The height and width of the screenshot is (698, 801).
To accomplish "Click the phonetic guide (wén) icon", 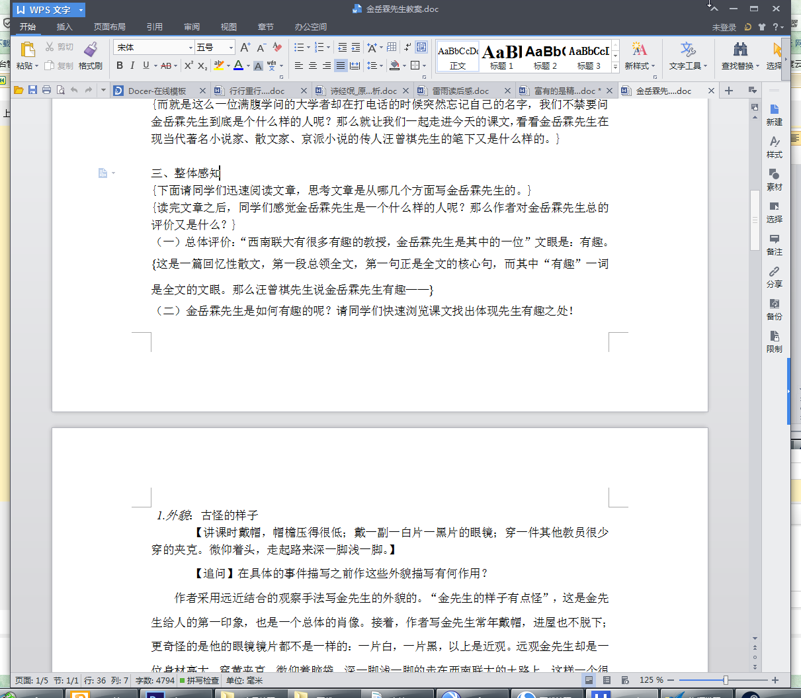I will click(x=272, y=65).
